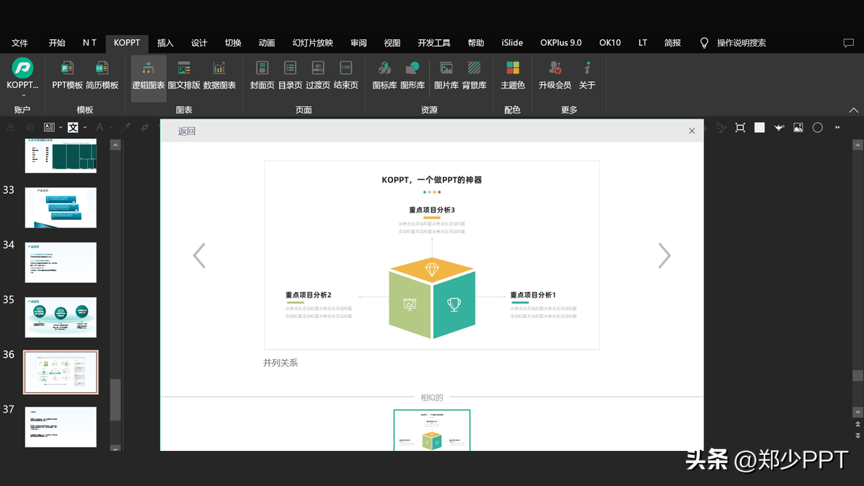Open the 图片库 picture library
Image resolution: width=864 pixels, height=486 pixels.
pyautogui.click(x=446, y=75)
